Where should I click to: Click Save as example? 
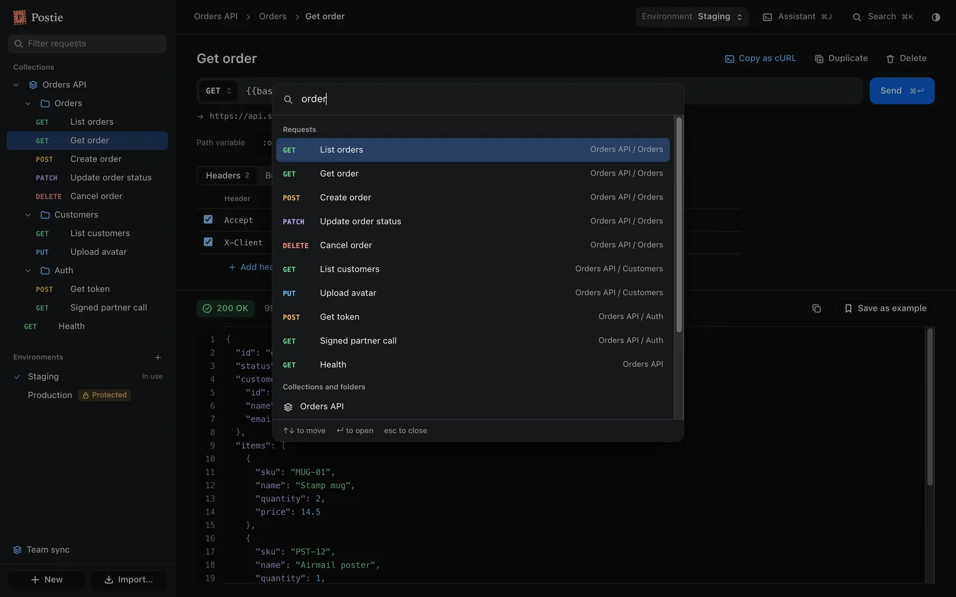[885, 309]
